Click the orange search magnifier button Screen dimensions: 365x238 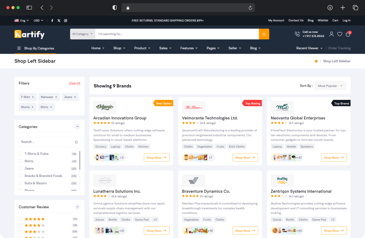pyautogui.click(x=264, y=34)
